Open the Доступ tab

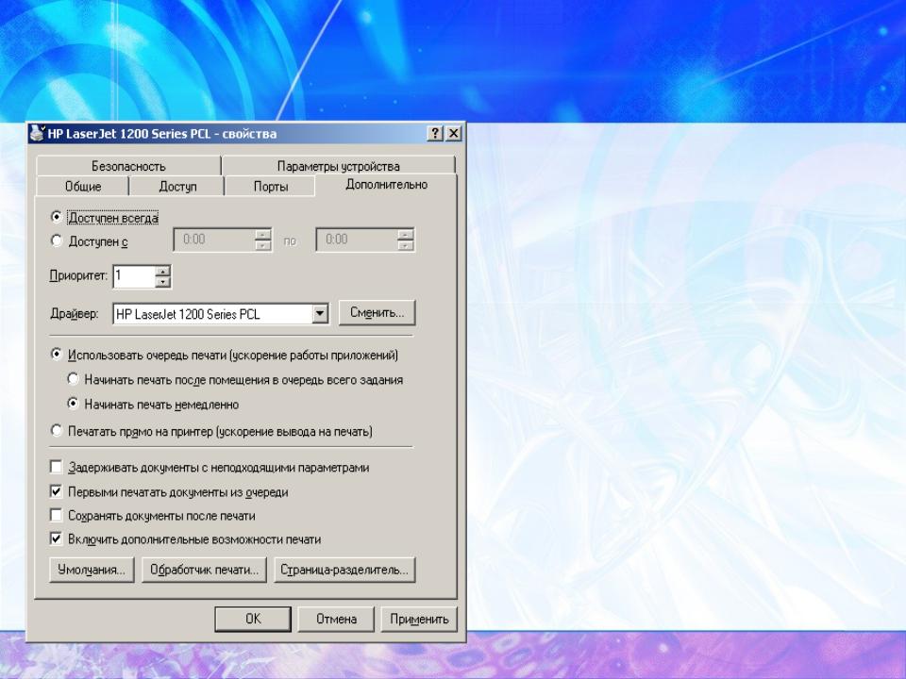(x=177, y=187)
